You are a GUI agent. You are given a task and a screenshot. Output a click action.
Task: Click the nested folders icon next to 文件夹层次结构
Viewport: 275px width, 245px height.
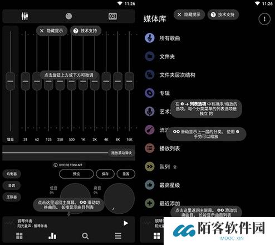pyautogui.click(x=150, y=75)
